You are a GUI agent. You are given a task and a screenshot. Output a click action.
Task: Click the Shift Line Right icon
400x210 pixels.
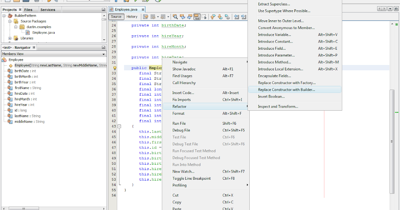click(x=244, y=17)
